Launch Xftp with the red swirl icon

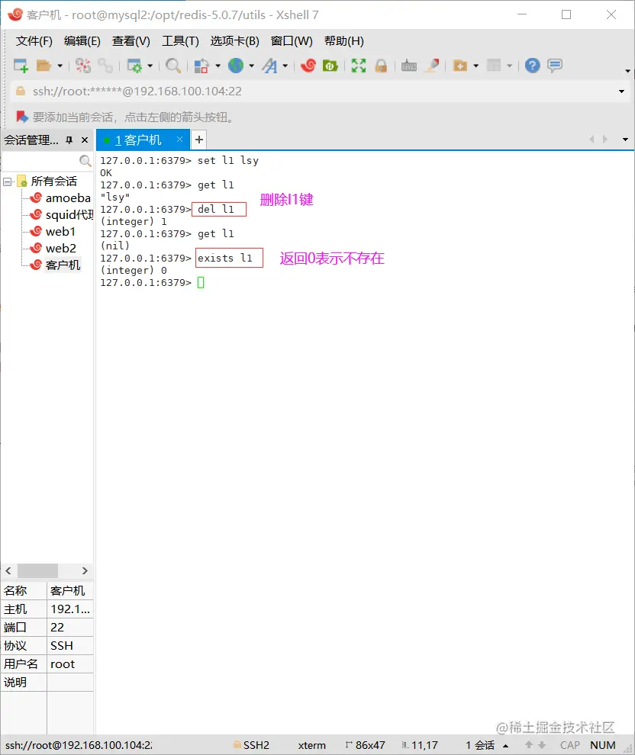click(x=308, y=65)
